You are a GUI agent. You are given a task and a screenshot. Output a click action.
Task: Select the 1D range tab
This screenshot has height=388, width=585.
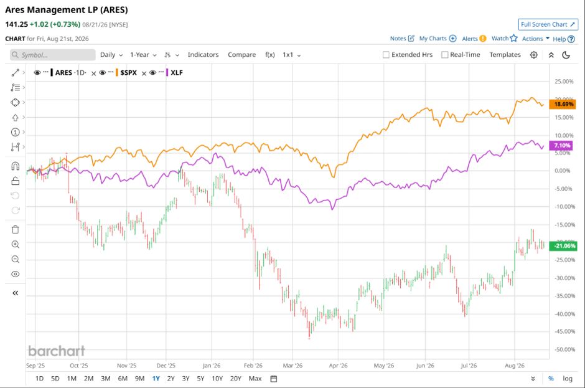[39, 379]
